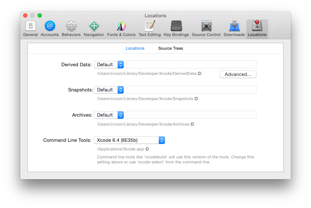Select the Locations tab
The image size is (311, 208).
pos(135,48)
